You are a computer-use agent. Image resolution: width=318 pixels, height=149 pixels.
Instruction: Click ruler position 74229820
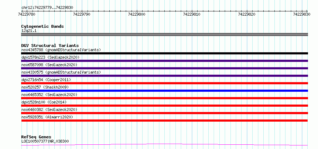(x=247, y=14)
